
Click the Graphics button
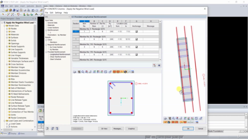point(131,129)
